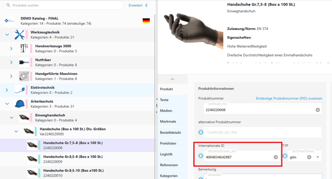332x179 pixels.
Task: Switch to the Referenzen tab
Action: 172,165
